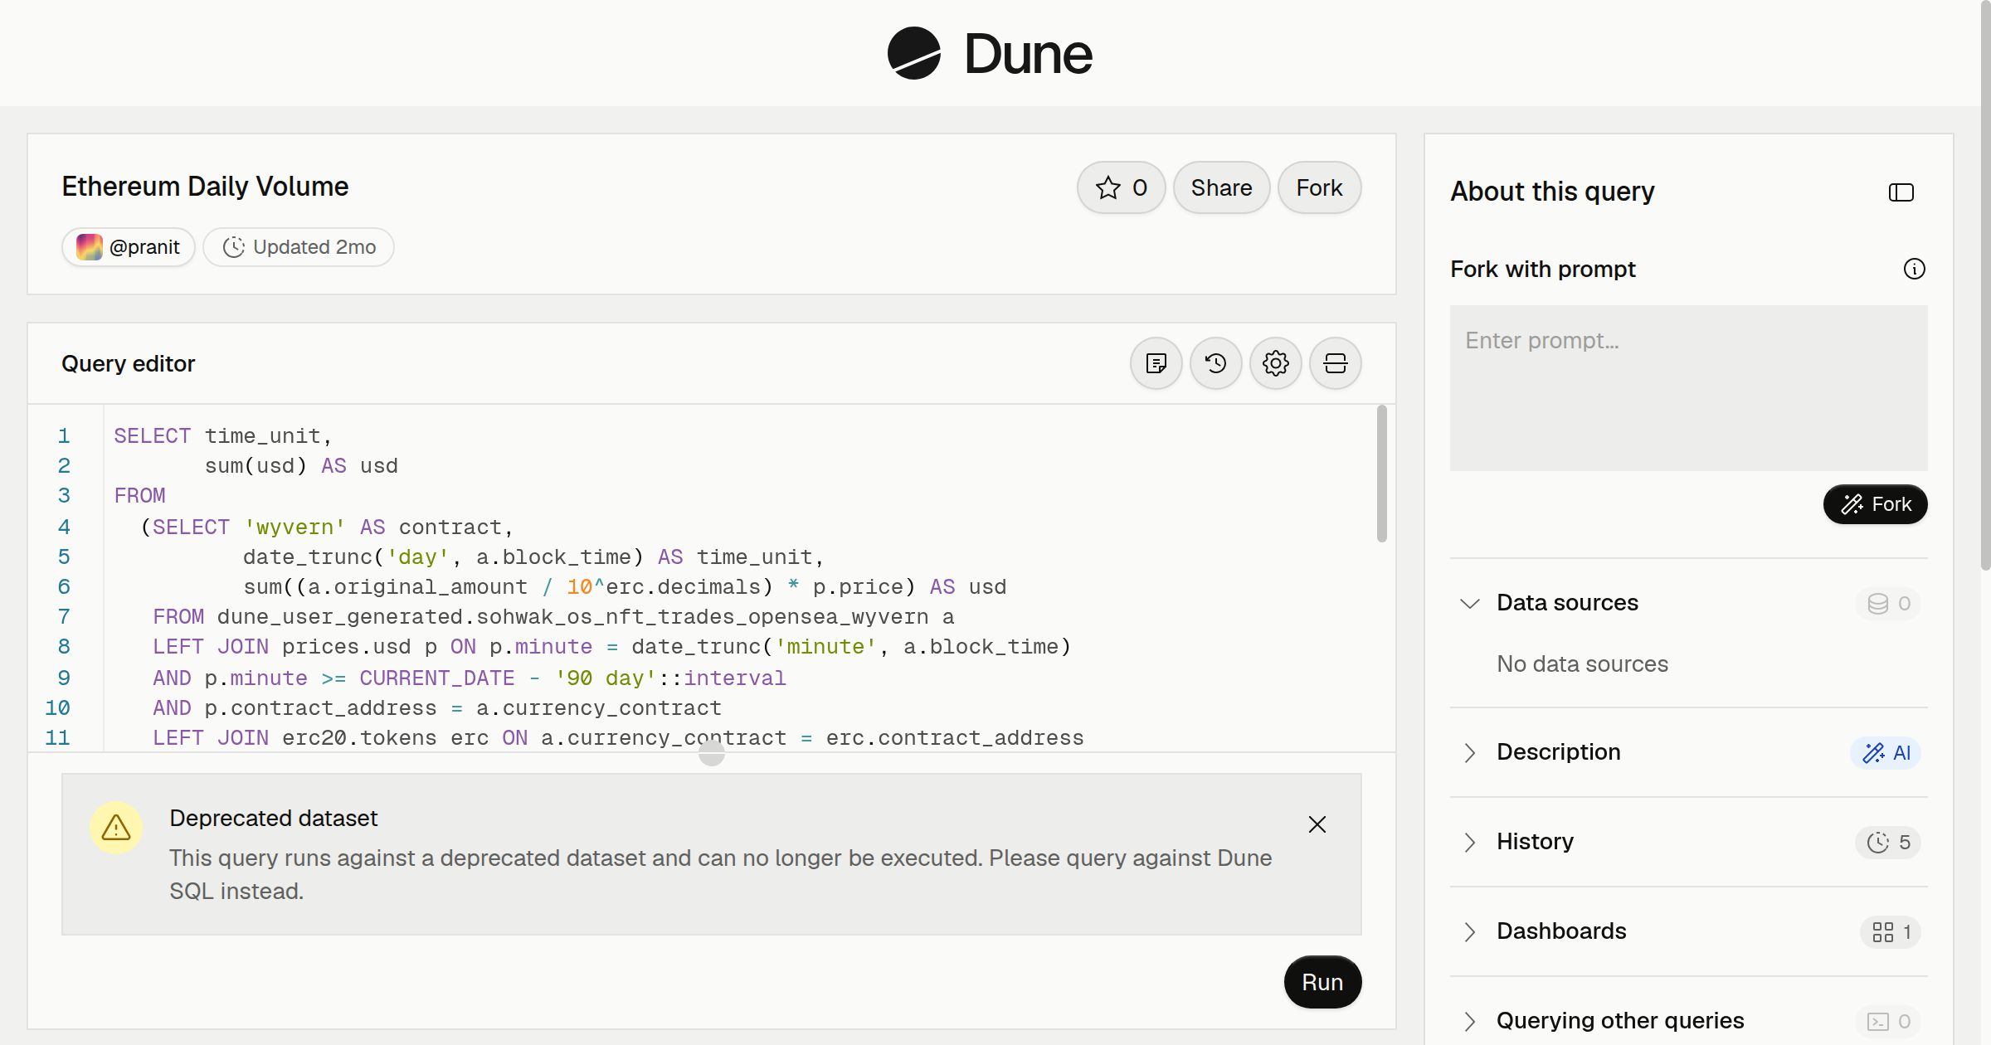Screen dimensions: 1991x1045
Task: Click the info icon beside Fork with prompt
Action: (x=1915, y=269)
